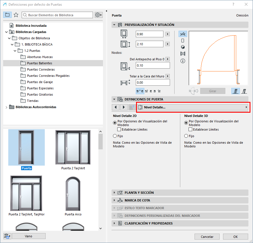This screenshot has height=243, width=253.
Task: Go to the previous door settings page
Action: click(x=116, y=107)
